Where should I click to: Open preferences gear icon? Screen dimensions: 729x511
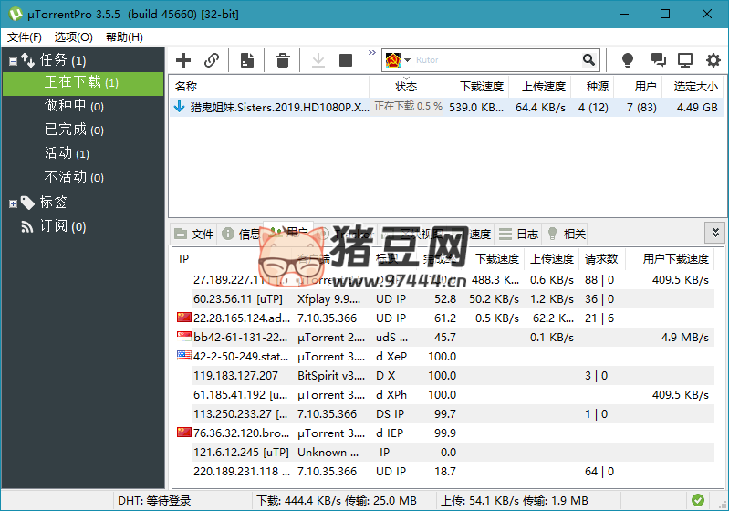712,60
